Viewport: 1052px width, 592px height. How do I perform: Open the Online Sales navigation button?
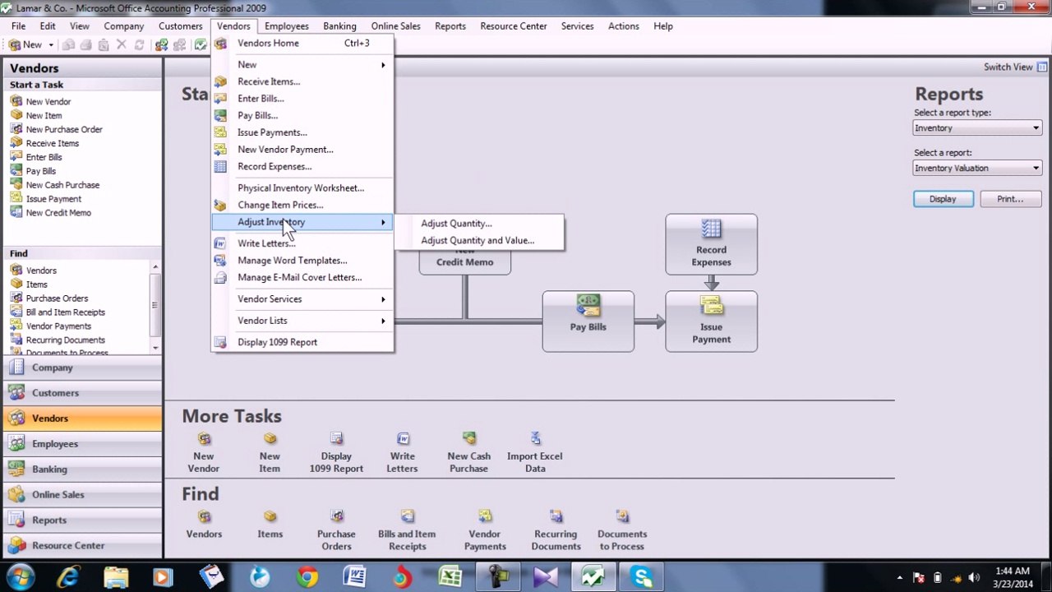82,495
